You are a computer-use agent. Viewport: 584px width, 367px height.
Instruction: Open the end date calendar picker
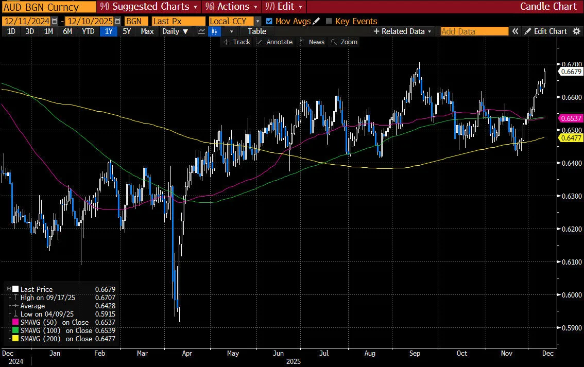point(118,21)
